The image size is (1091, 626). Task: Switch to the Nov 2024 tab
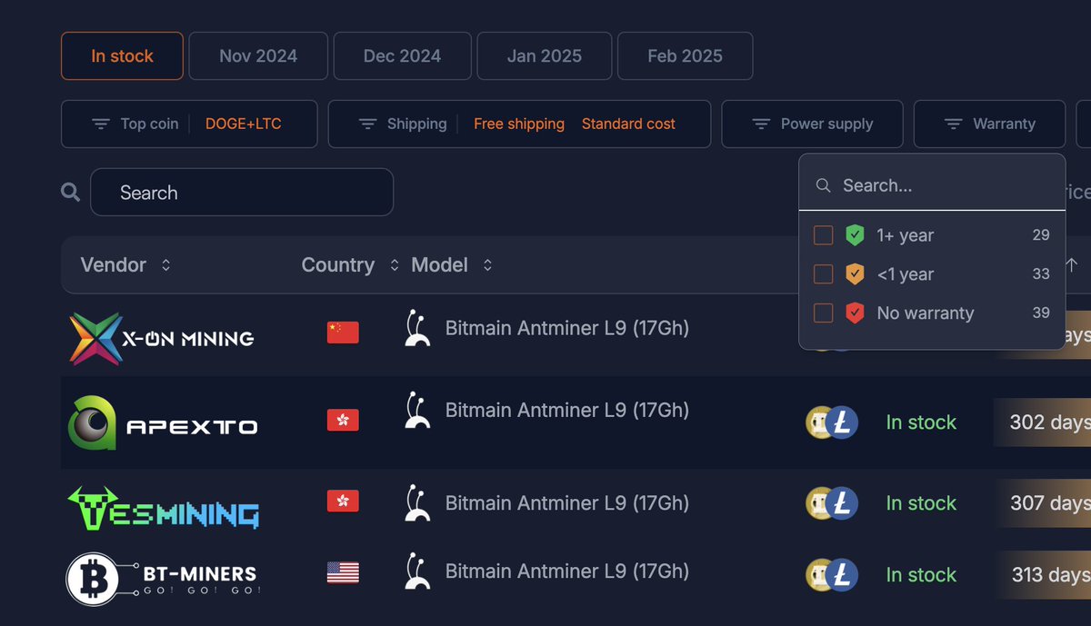coord(258,56)
